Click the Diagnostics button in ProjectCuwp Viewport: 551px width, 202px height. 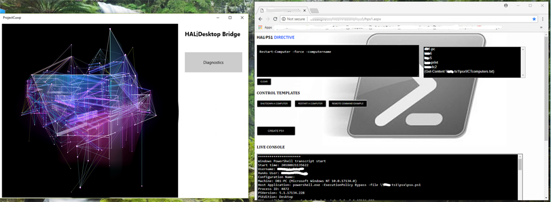(x=213, y=62)
